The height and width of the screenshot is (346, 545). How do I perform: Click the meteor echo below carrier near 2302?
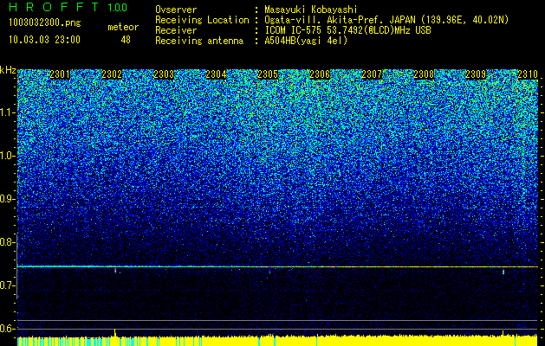click(115, 271)
